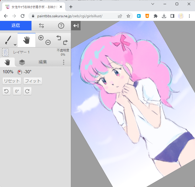
Task: Click the -30° rotation angle value
Action: (x=28, y=72)
